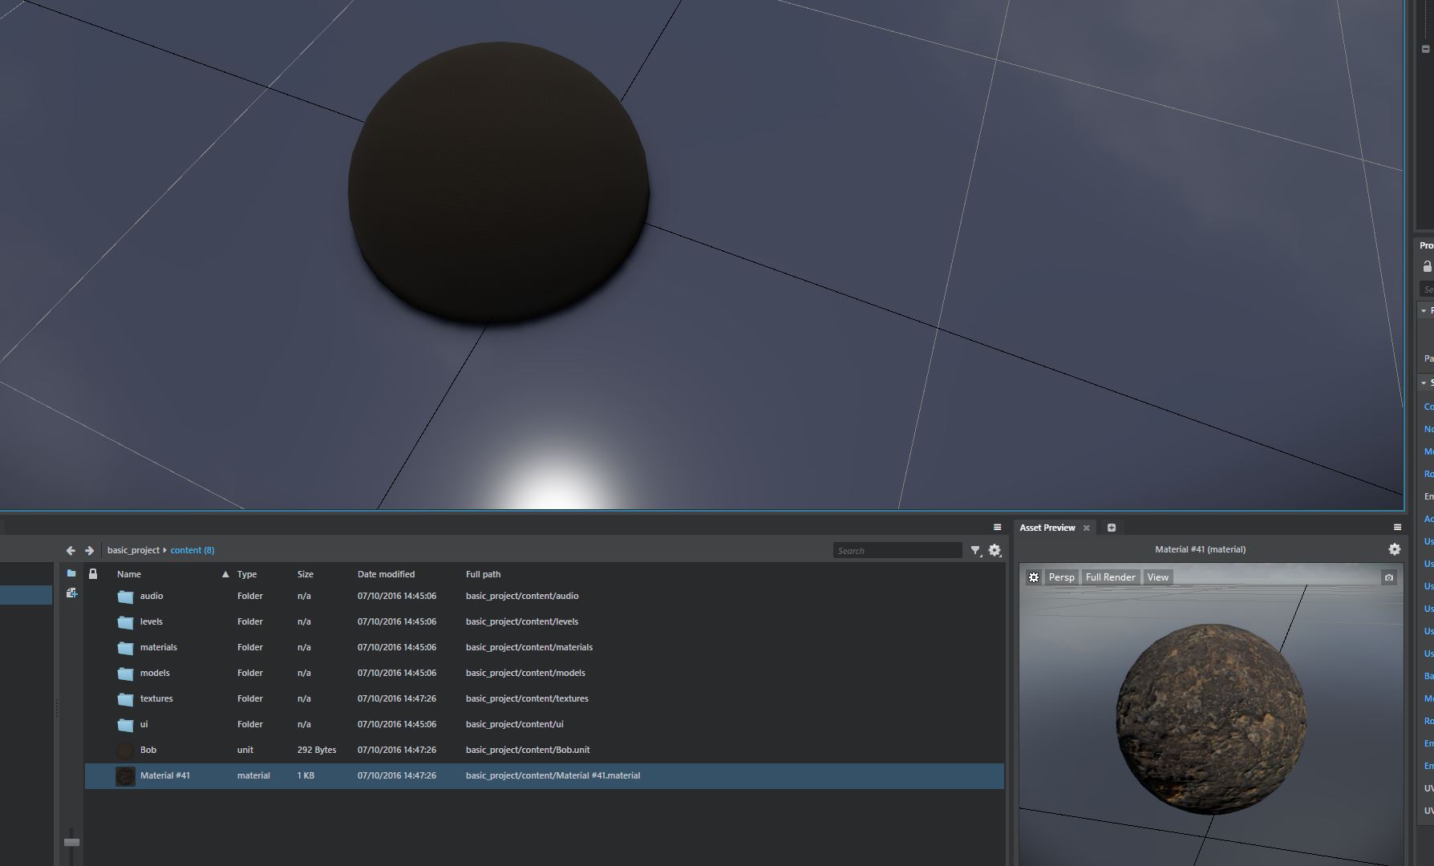Switch to the Asset Preview tab
Screen dimensions: 1434x866
[x=1047, y=528]
